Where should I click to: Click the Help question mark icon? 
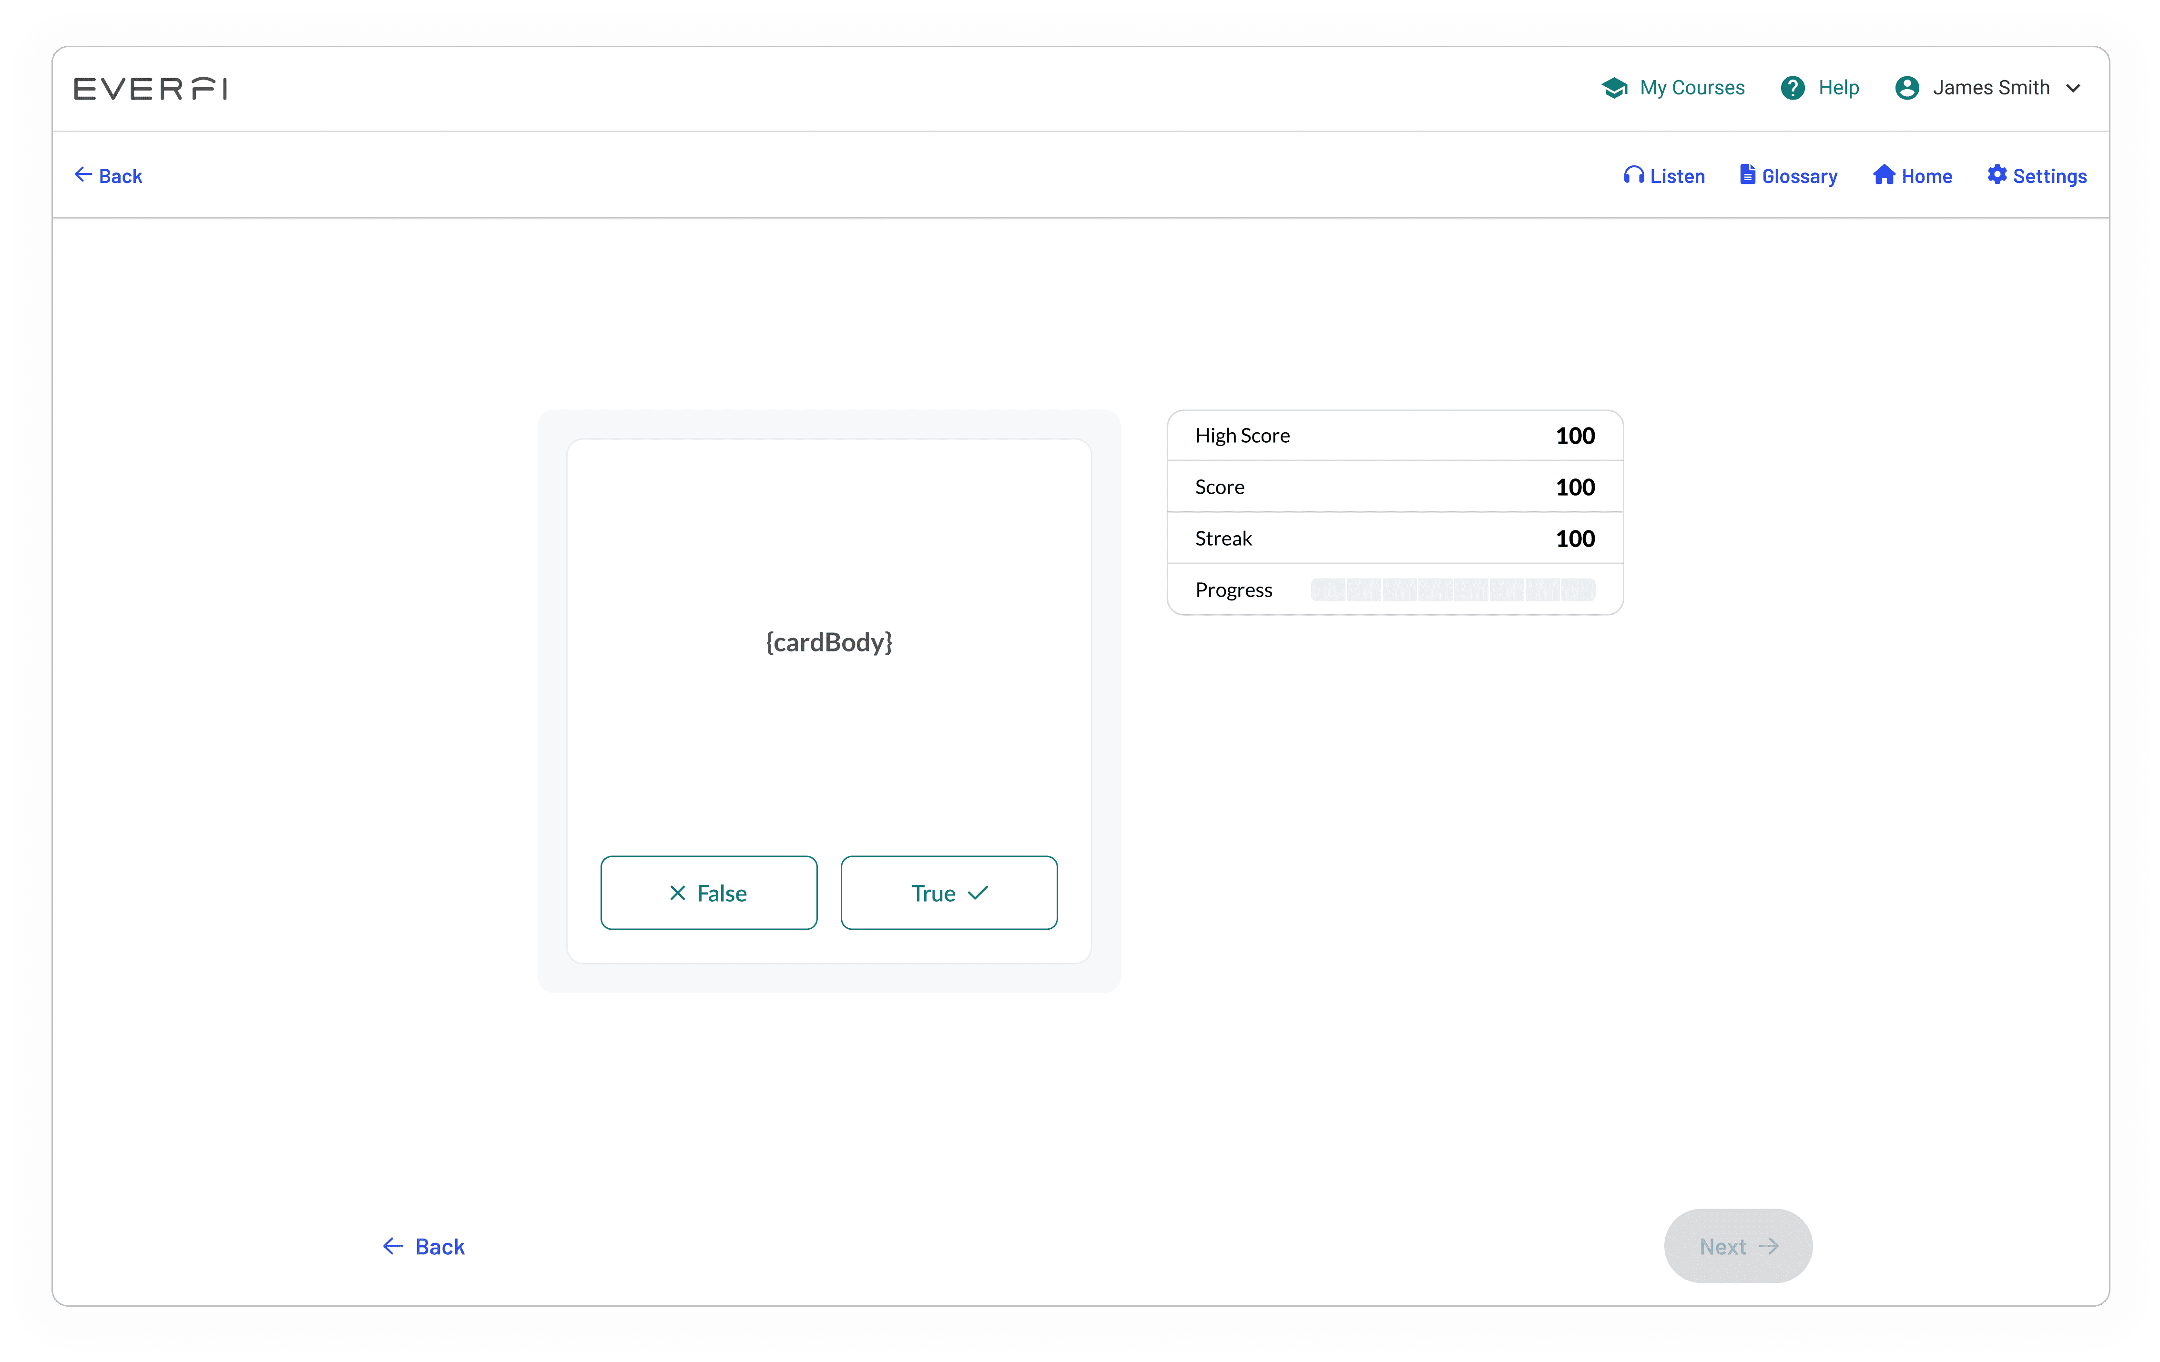[x=1792, y=88]
